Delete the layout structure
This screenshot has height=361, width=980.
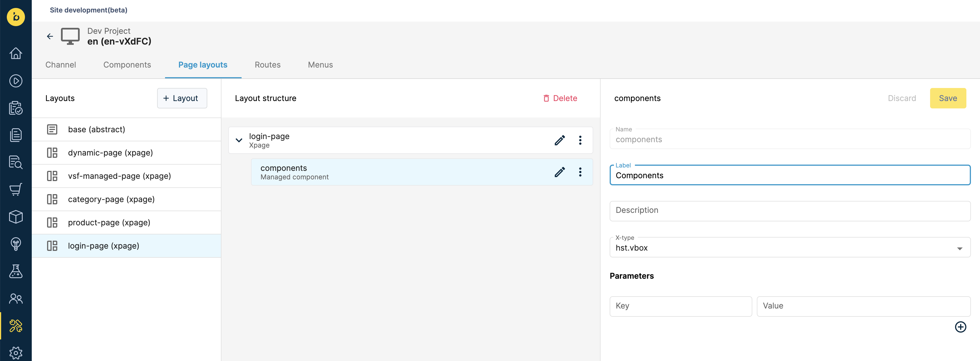pyautogui.click(x=560, y=98)
